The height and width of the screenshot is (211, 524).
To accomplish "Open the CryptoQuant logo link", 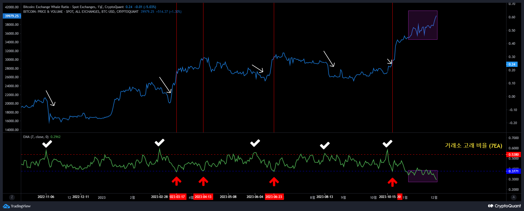I will pyautogui.click(x=504, y=206).
